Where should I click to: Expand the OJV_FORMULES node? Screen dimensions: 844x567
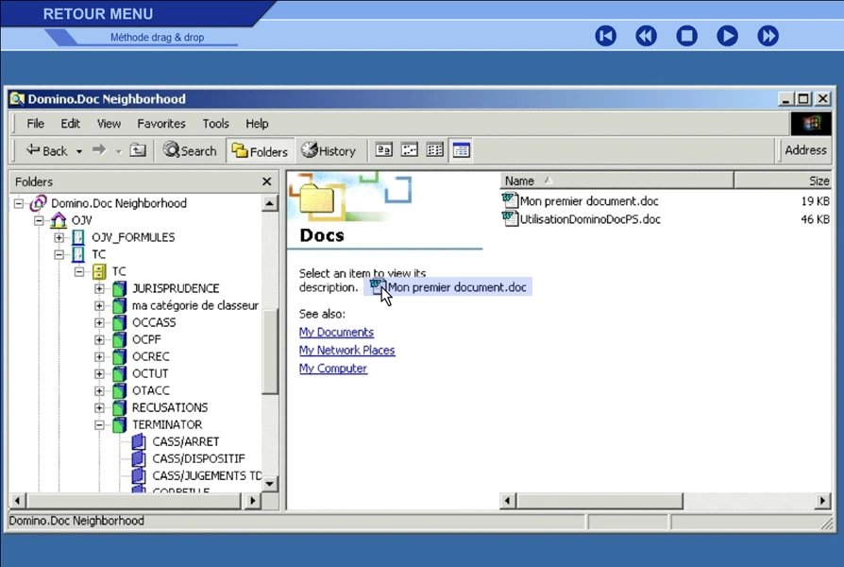coord(59,238)
